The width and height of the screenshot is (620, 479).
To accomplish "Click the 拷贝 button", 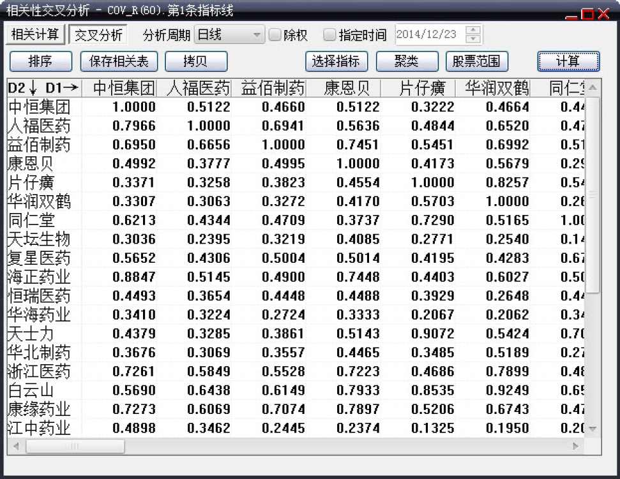I will point(196,61).
